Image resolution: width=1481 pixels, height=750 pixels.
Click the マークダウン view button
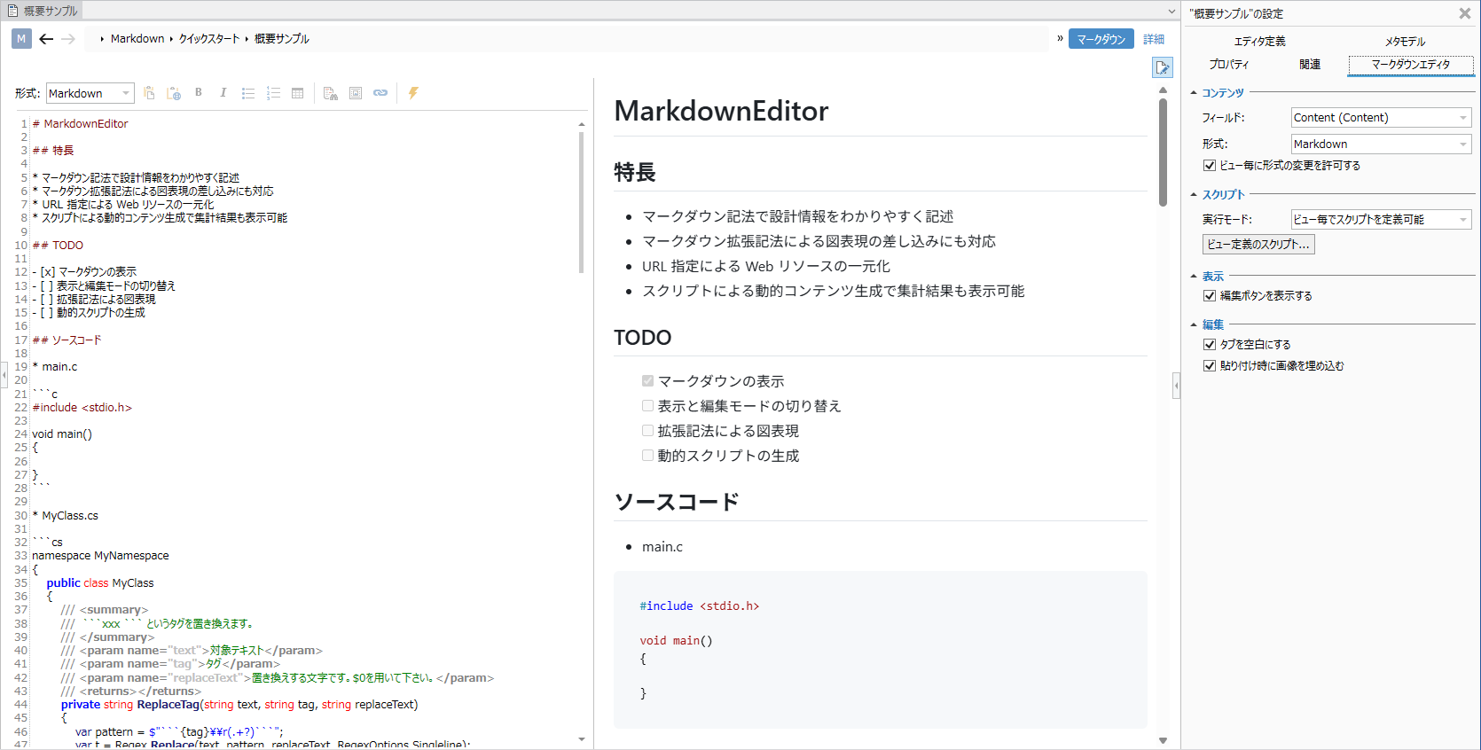point(1101,39)
